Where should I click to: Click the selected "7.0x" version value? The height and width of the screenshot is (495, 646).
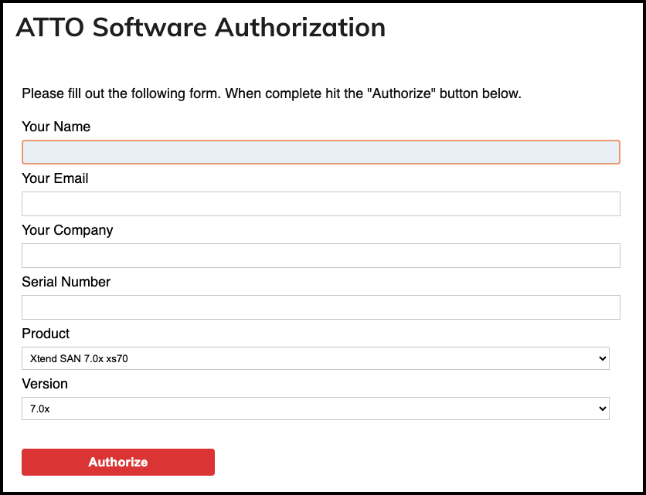point(39,409)
